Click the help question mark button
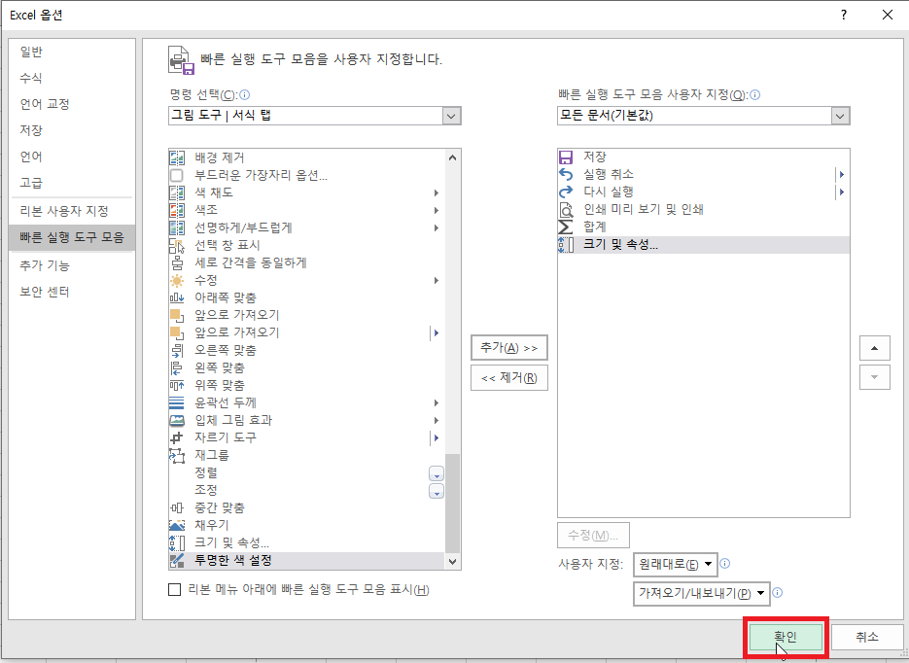The image size is (909, 663). pos(844,16)
